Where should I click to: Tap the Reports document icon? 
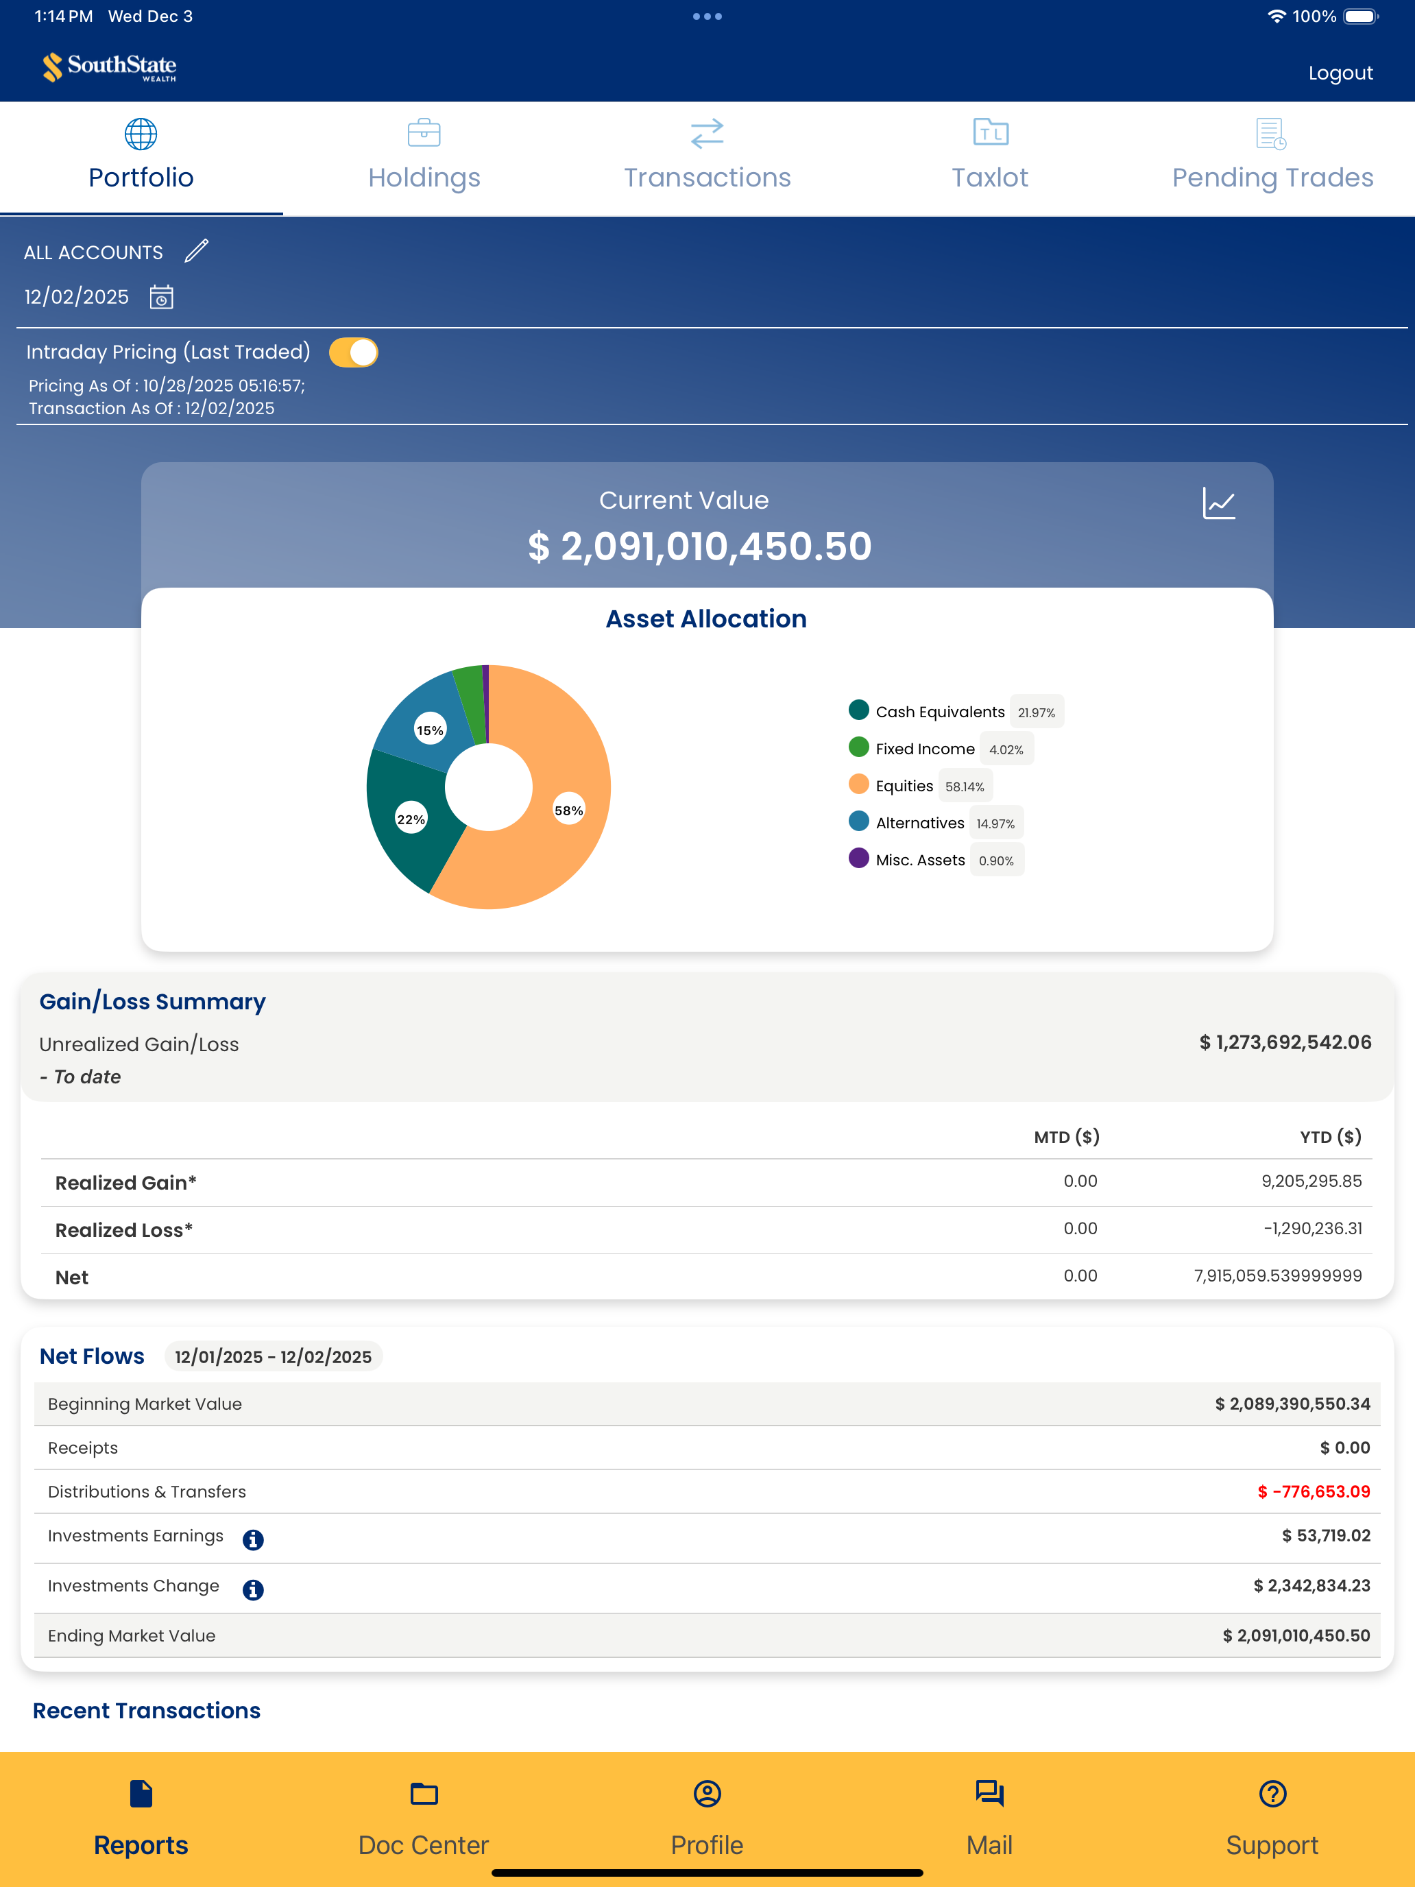pos(141,1793)
